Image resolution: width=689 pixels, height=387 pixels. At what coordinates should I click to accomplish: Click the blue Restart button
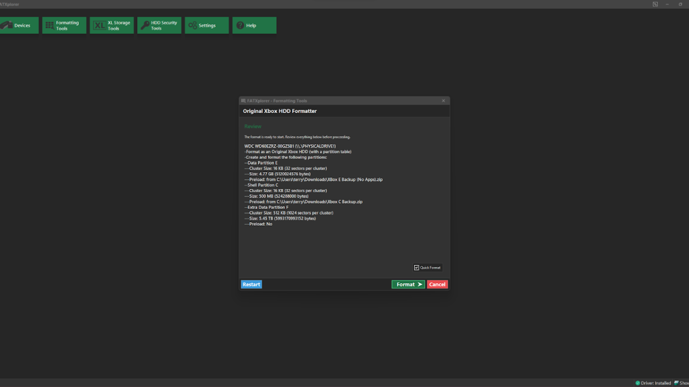251,284
